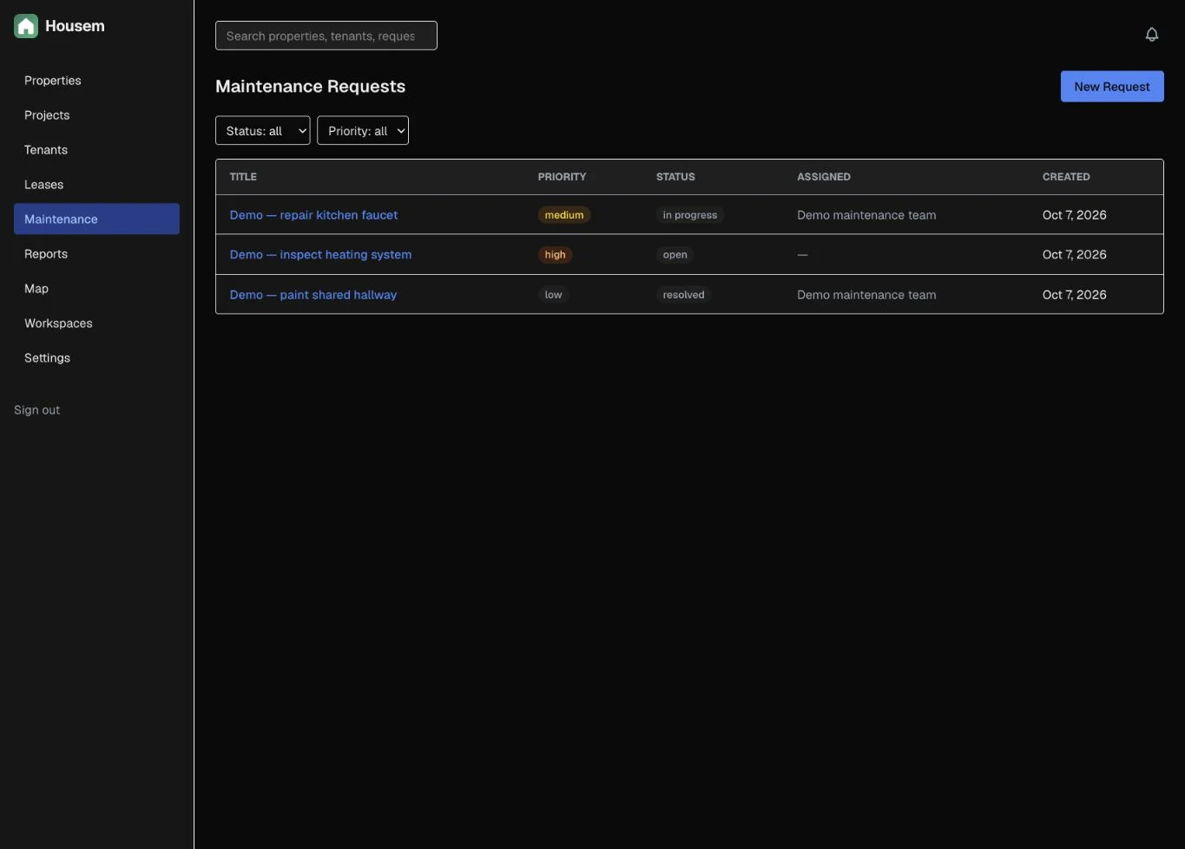Click the Assigned column header
The image size is (1185, 849).
pyautogui.click(x=824, y=177)
